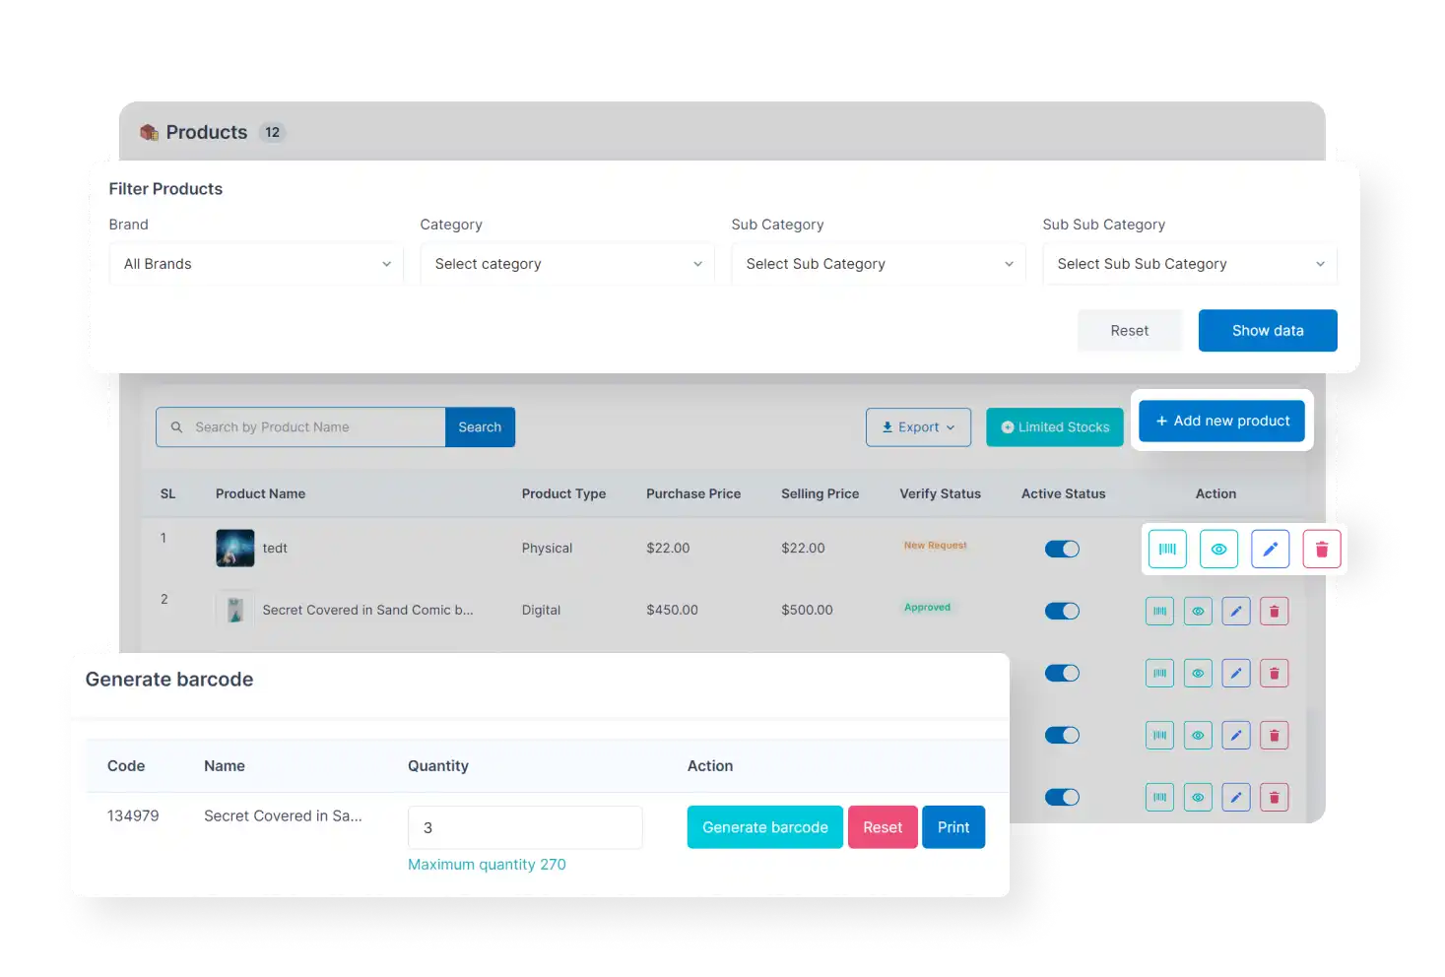Click the Show data button
1445x977 pixels.
point(1267,330)
